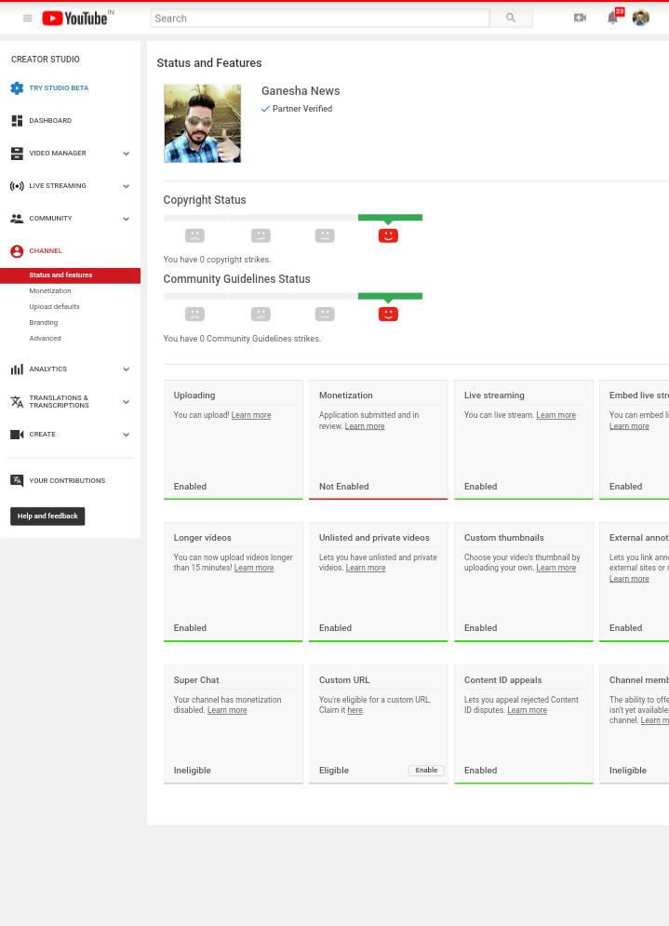The height and width of the screenshot is (926, 669).
Task: Open the hamburger guide menu icon
Action: tap(27, 19)
